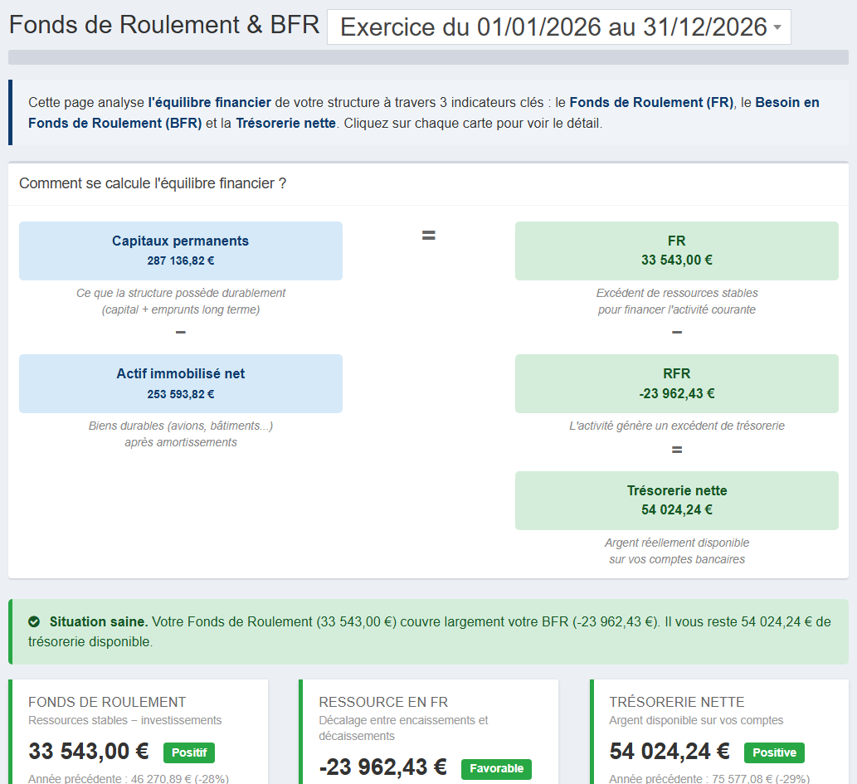Open the Exercice 01/01/2026 au 31/12/2026 dropdown
The image size is (857, 784).
[x=558, y=27]
